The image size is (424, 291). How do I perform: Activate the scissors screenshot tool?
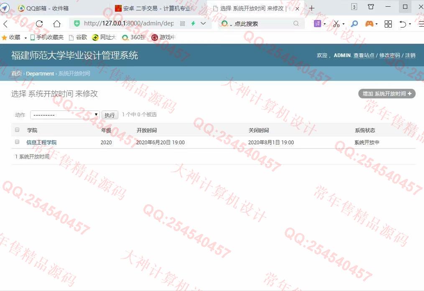pos(336,24)
